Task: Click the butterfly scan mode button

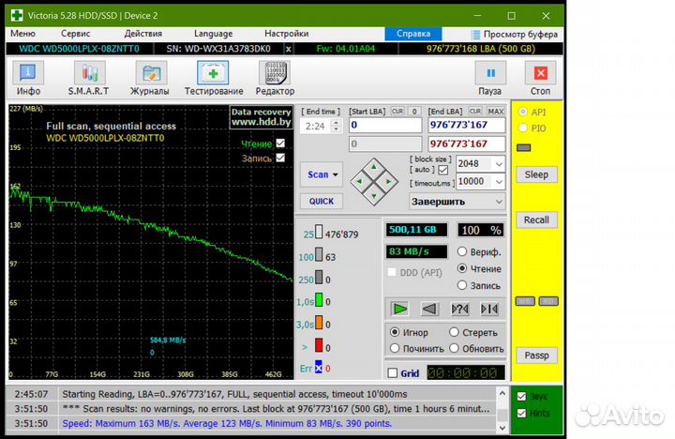Action: tap(490, 309)
